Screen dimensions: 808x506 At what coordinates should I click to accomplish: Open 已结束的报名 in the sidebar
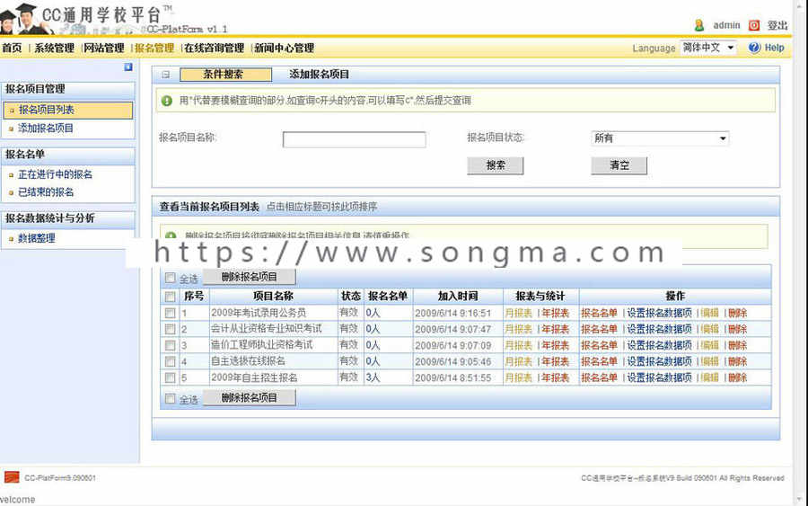[46, 191]
